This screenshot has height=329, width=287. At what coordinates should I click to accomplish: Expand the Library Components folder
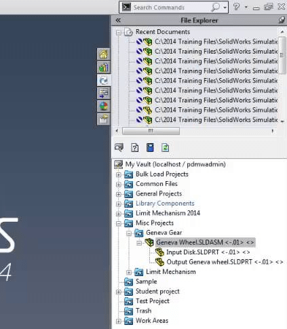tap(118, 204)
